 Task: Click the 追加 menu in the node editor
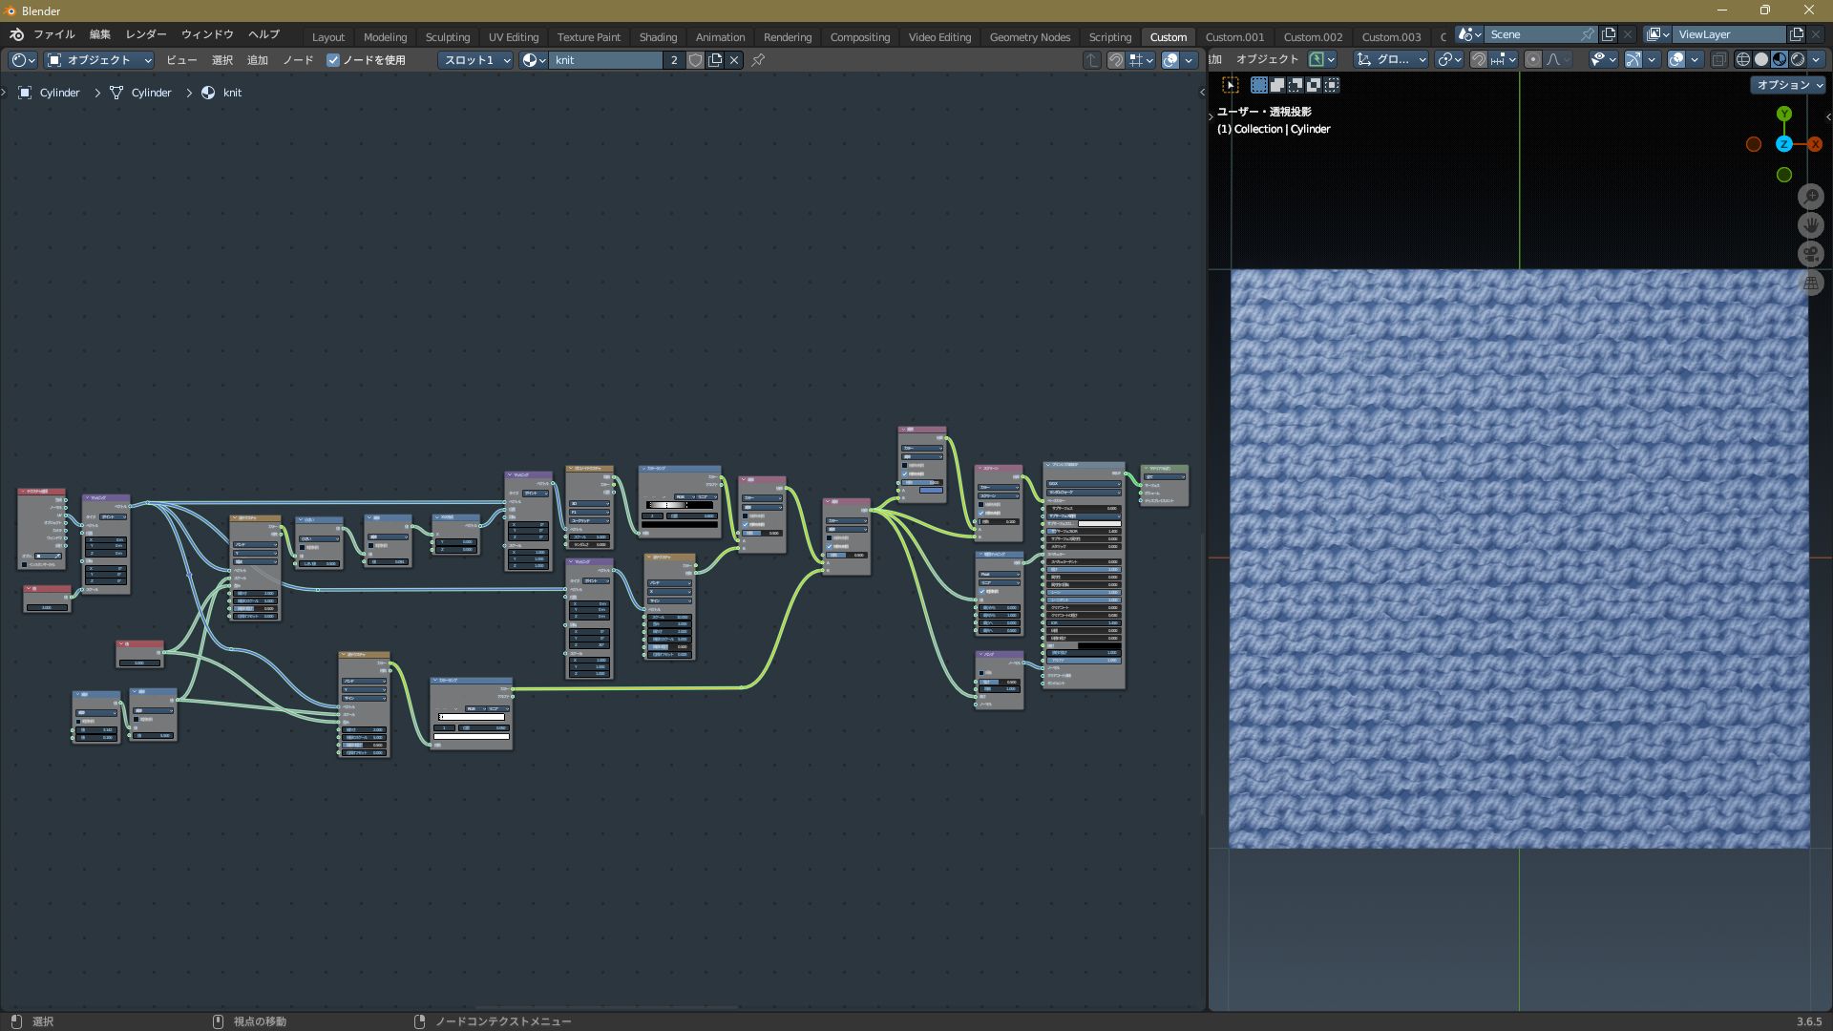click(258, 60)
